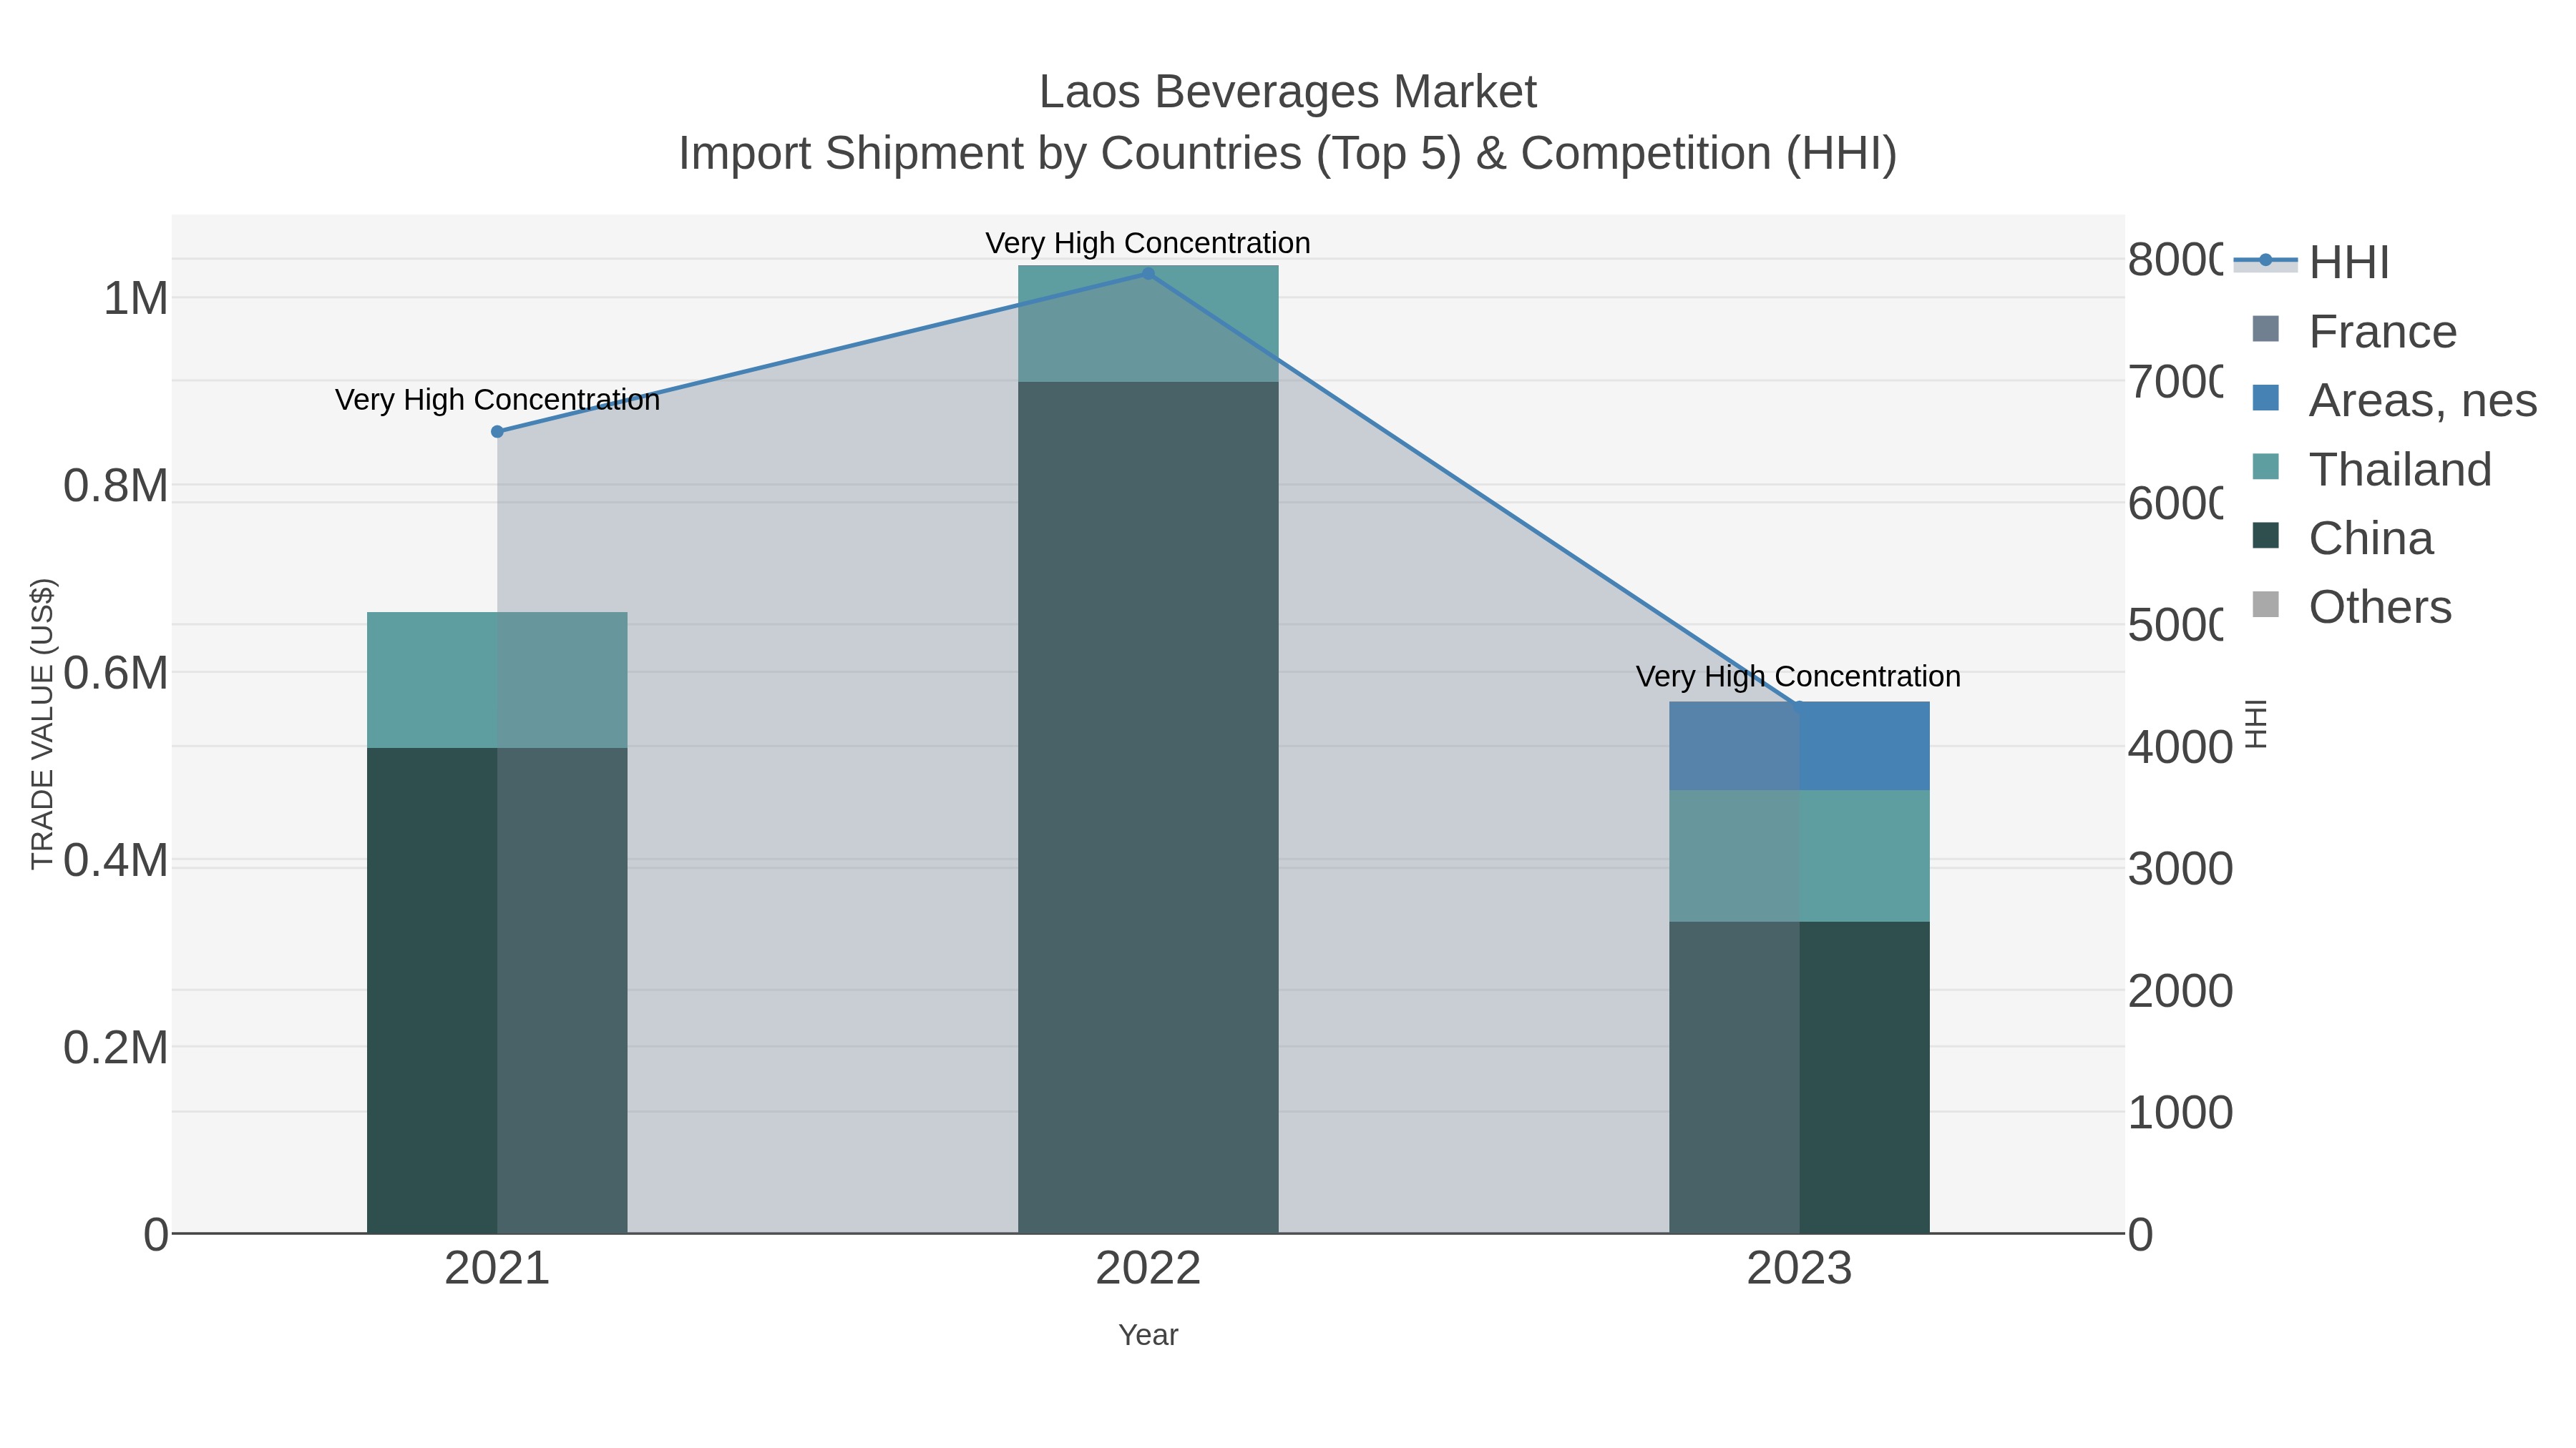Click the 4000 HHI axis tick label
The height and width of the screenshot is (1448, 2576).
pyautogui.click(x=2180, y=747)
